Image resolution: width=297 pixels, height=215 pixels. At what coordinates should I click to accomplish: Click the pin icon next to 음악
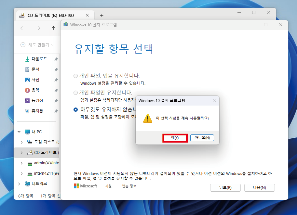[56, 90]
